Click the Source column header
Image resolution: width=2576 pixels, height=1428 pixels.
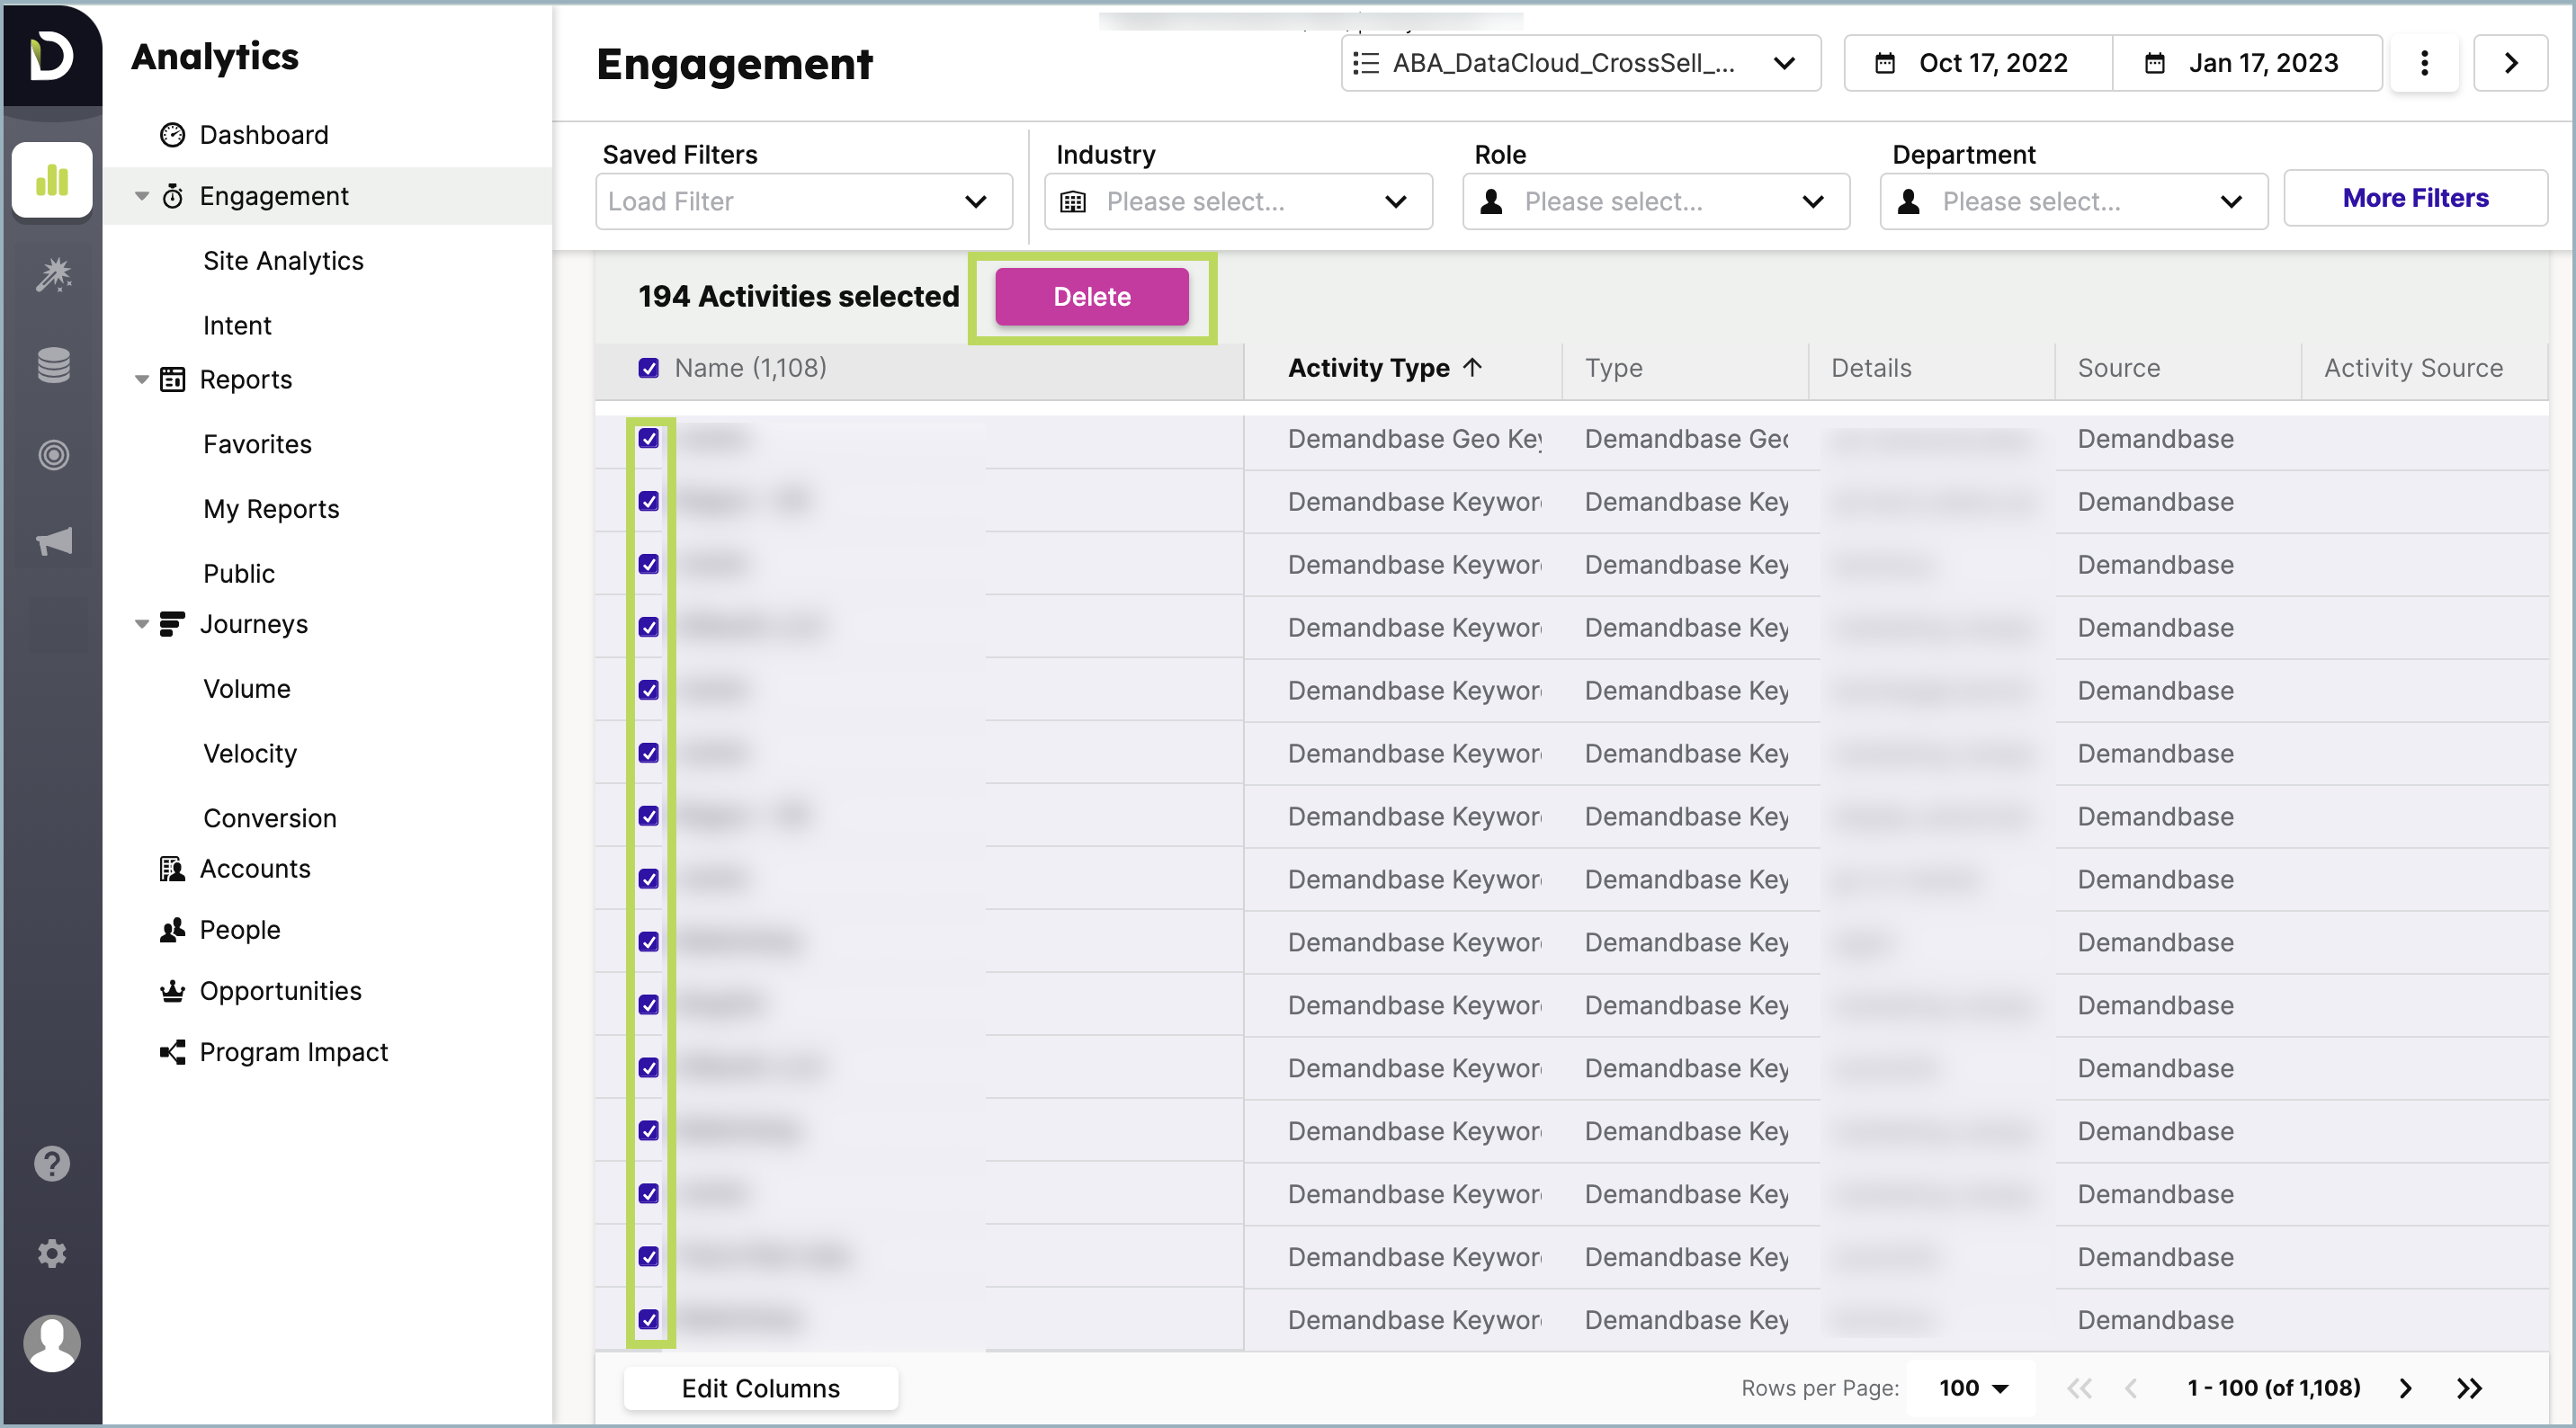(2119, 368)
